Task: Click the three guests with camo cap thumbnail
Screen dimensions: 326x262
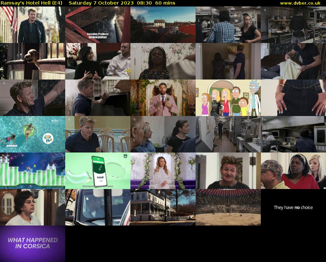Action: [293, 171]
